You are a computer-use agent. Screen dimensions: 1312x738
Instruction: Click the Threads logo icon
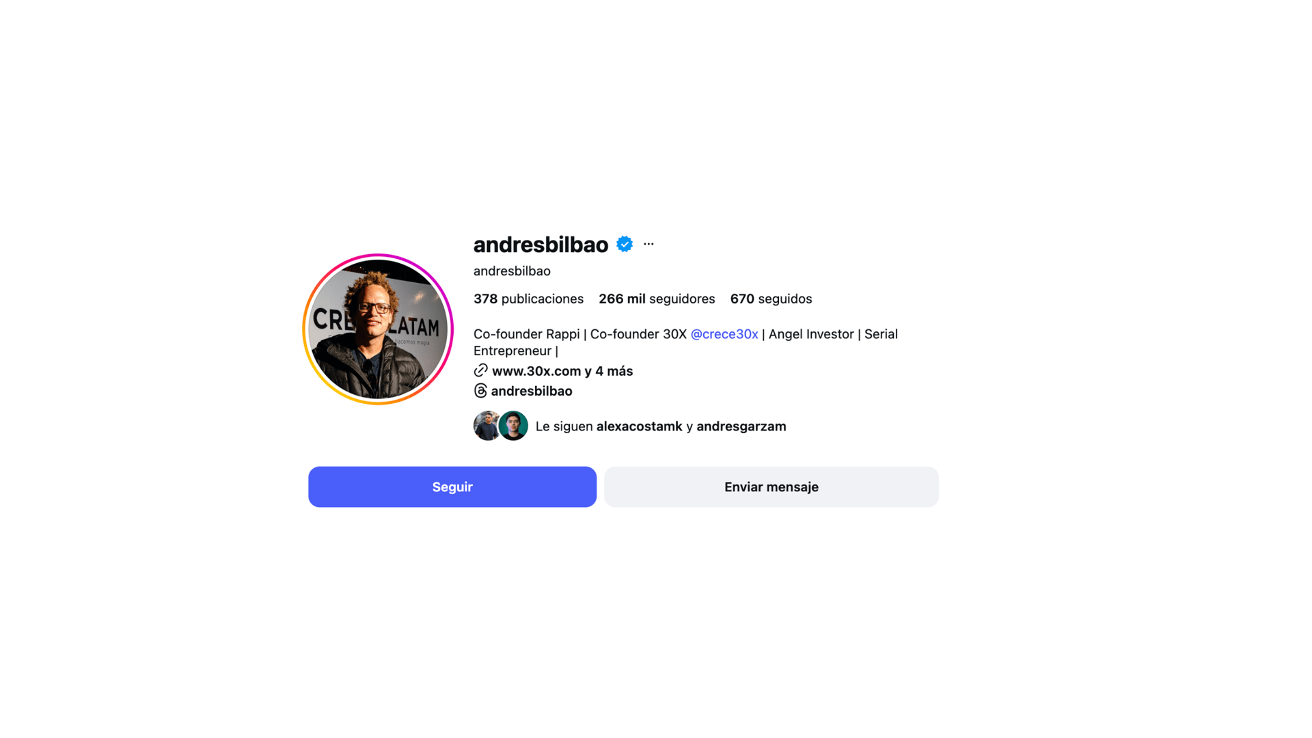480,391
